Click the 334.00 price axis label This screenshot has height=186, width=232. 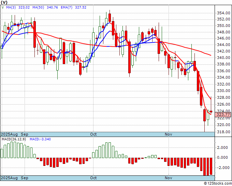223,77
